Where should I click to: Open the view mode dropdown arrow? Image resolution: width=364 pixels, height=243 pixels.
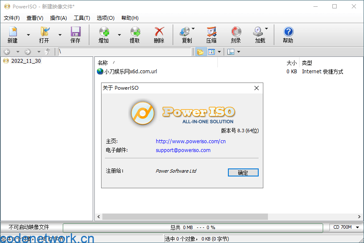(x=219, y=52)
